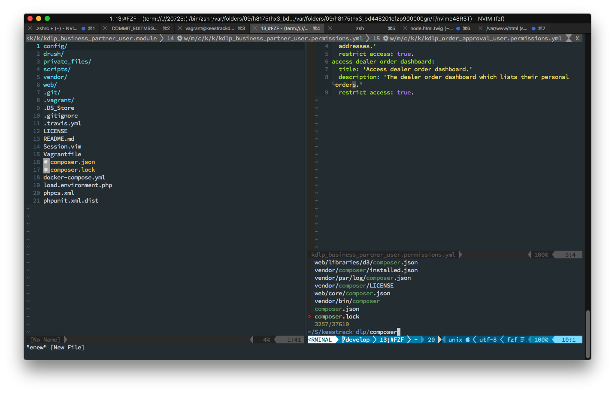This screenshot has height=394, width=615.
Task: Click gear icon before business_partner_user.permissions.yml buffer
Action: (x=180, y=38)
